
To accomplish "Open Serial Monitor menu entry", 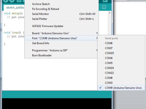I will click(x=61, y=14).
